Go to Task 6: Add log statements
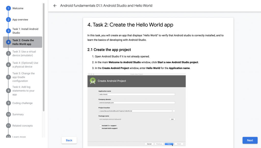Image resolution: width=261 pixels, height=148 pixels. [x=23, y=91]
